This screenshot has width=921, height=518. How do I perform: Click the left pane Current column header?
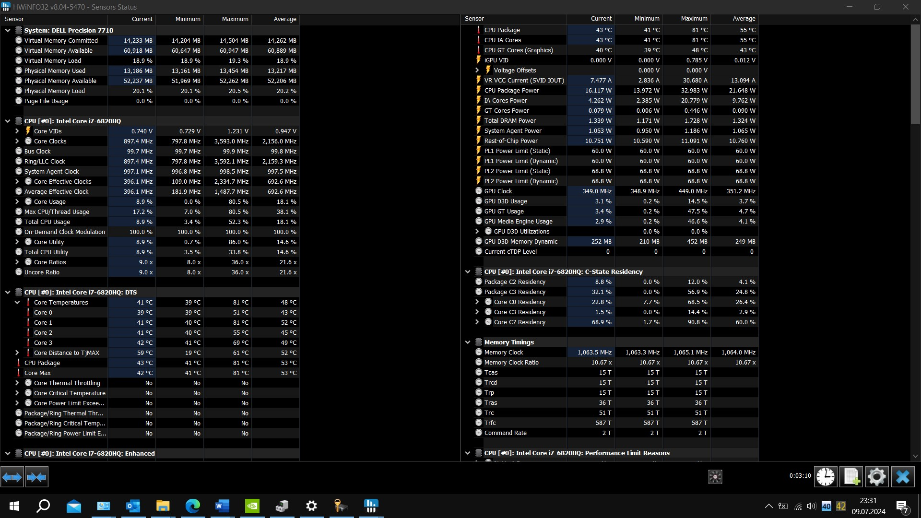pyautogui.click(x=132, y=19)
